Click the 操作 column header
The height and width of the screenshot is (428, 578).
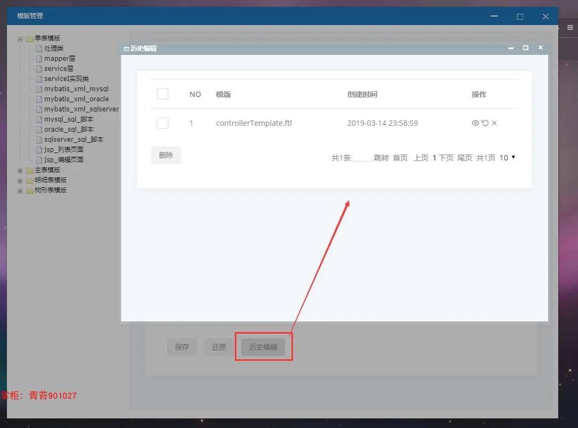[x=479, y=94]
